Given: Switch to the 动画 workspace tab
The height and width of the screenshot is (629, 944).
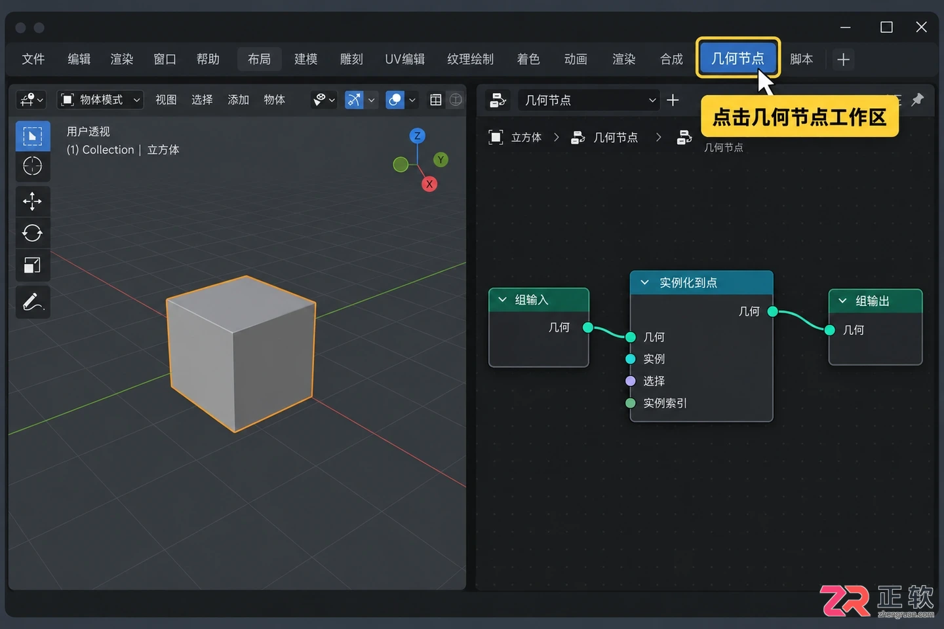Looking at the screenshot, I should [x=576, y=59].
